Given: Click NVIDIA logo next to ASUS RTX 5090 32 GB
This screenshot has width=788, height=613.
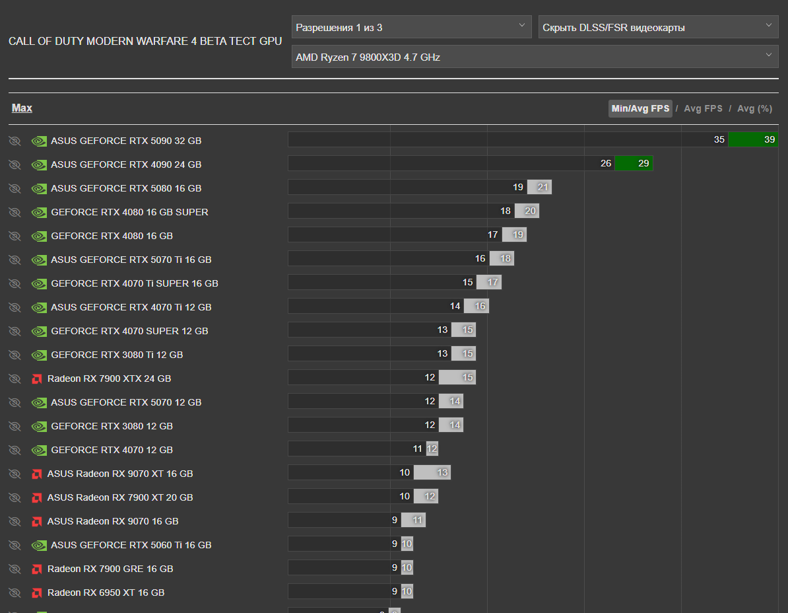Looking at the screenshot, I should (x=39, y=141).
